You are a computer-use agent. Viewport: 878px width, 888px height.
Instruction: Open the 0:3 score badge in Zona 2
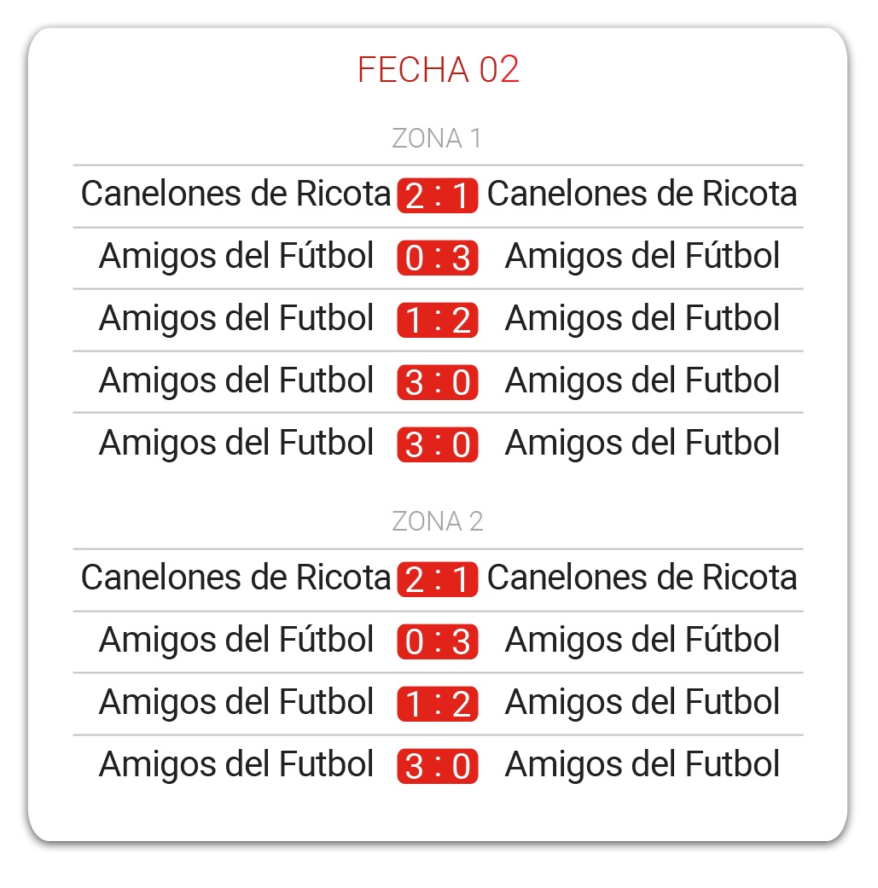438,641
